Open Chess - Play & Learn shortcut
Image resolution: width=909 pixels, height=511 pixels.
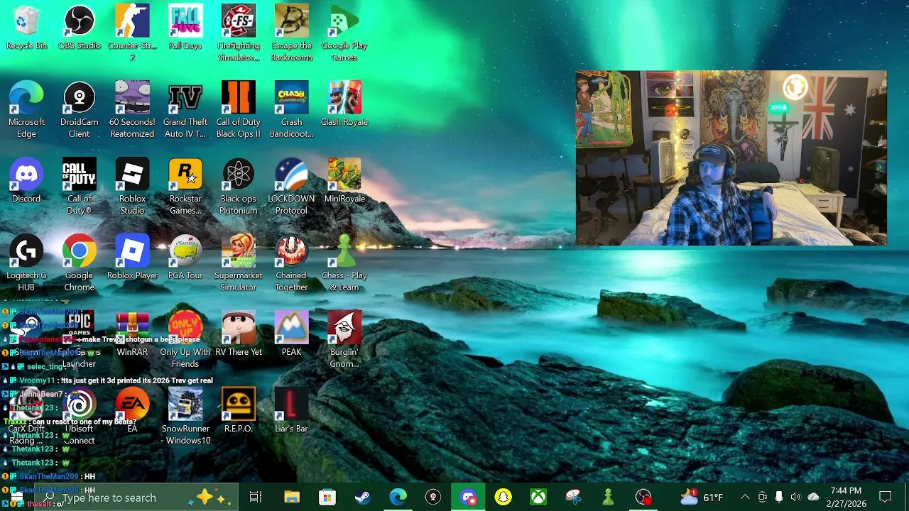[344, 263]
